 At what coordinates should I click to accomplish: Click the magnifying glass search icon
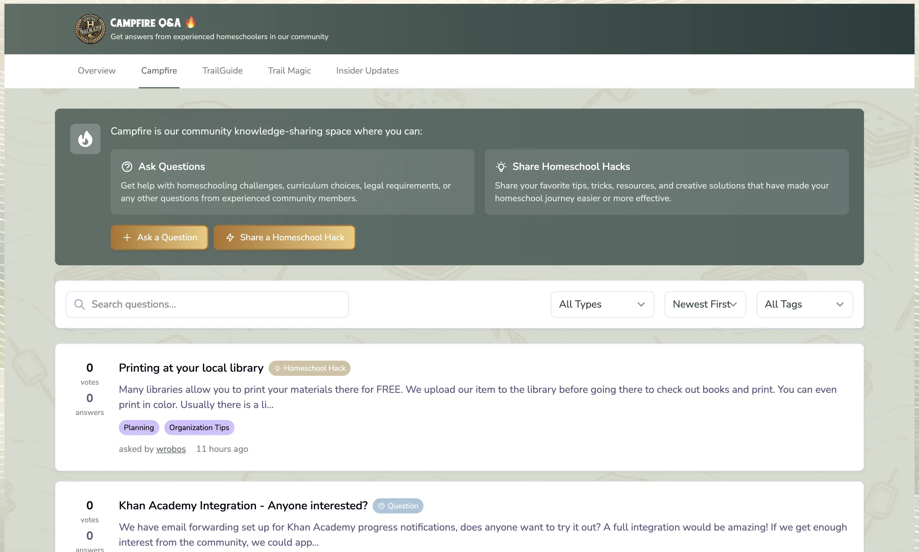pos(79,304)
